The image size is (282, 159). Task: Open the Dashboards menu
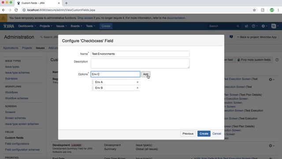click(x=27, y=26)
